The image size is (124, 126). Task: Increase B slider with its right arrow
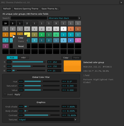tap(10, 71)
